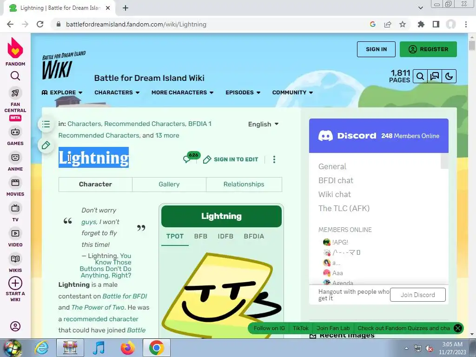Click the muted volume tray icon
This screenshot has width=476, height=357.
pos(429,349)
